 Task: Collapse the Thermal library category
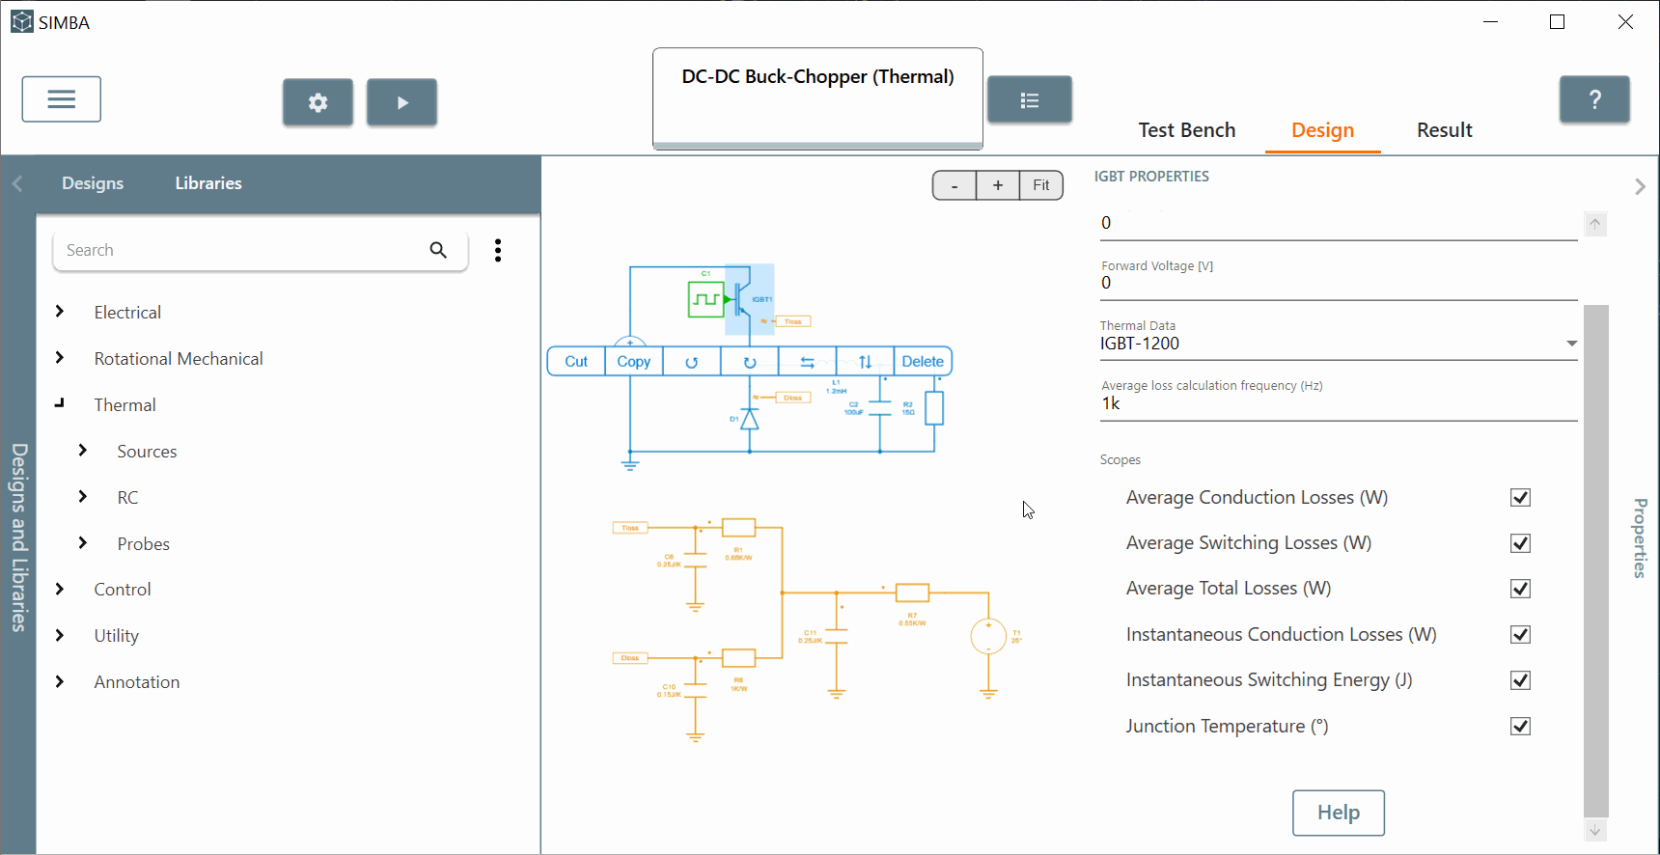[x=60, y=403]
